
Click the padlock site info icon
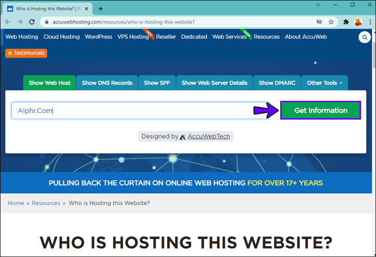pos(47,22)
